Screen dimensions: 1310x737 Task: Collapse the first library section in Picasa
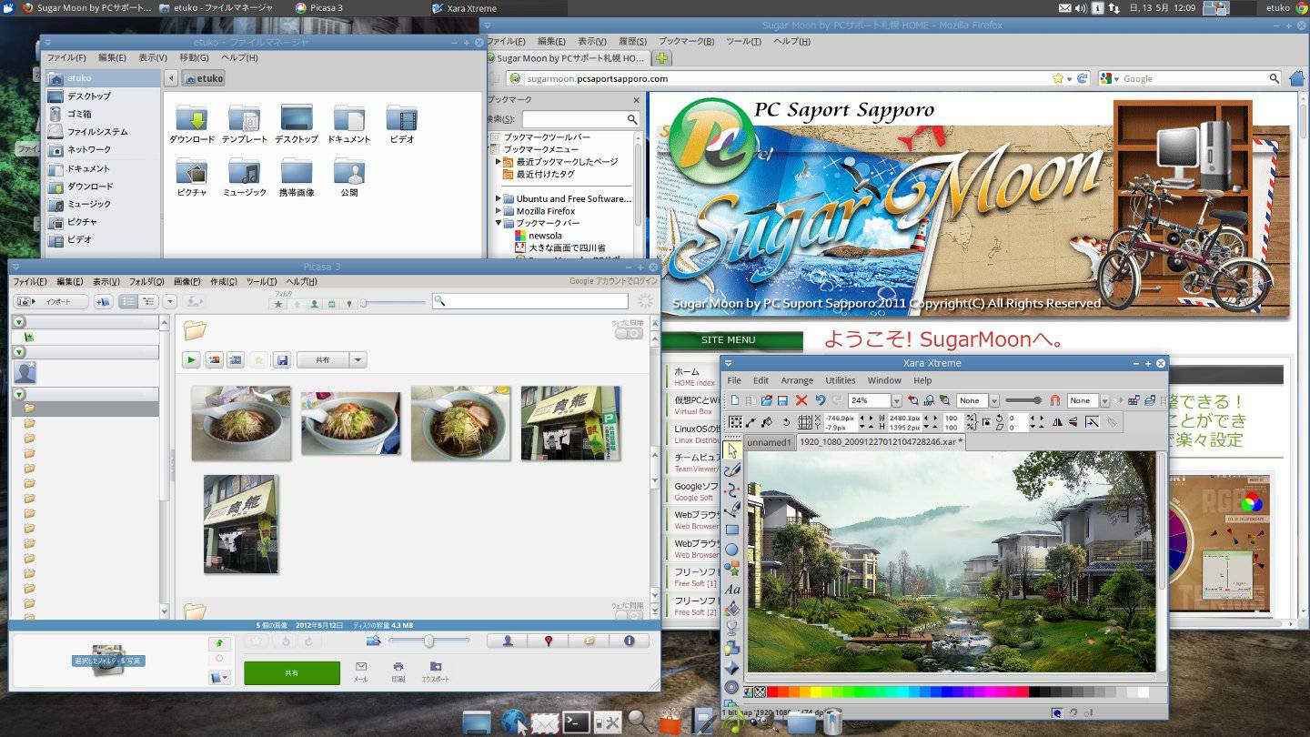19,322
